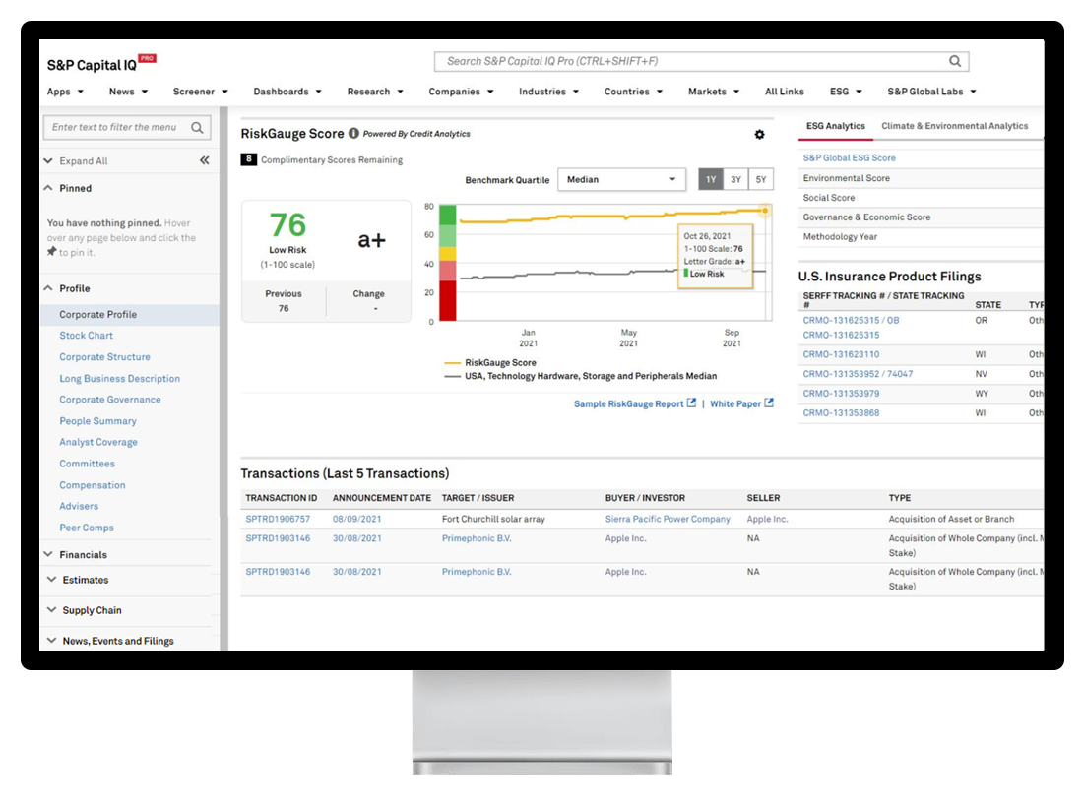The width and height of the screenshot is (1083, 807).
Task: Click the magnifier icon in the top search bar
Action: [x=955, y=61]
